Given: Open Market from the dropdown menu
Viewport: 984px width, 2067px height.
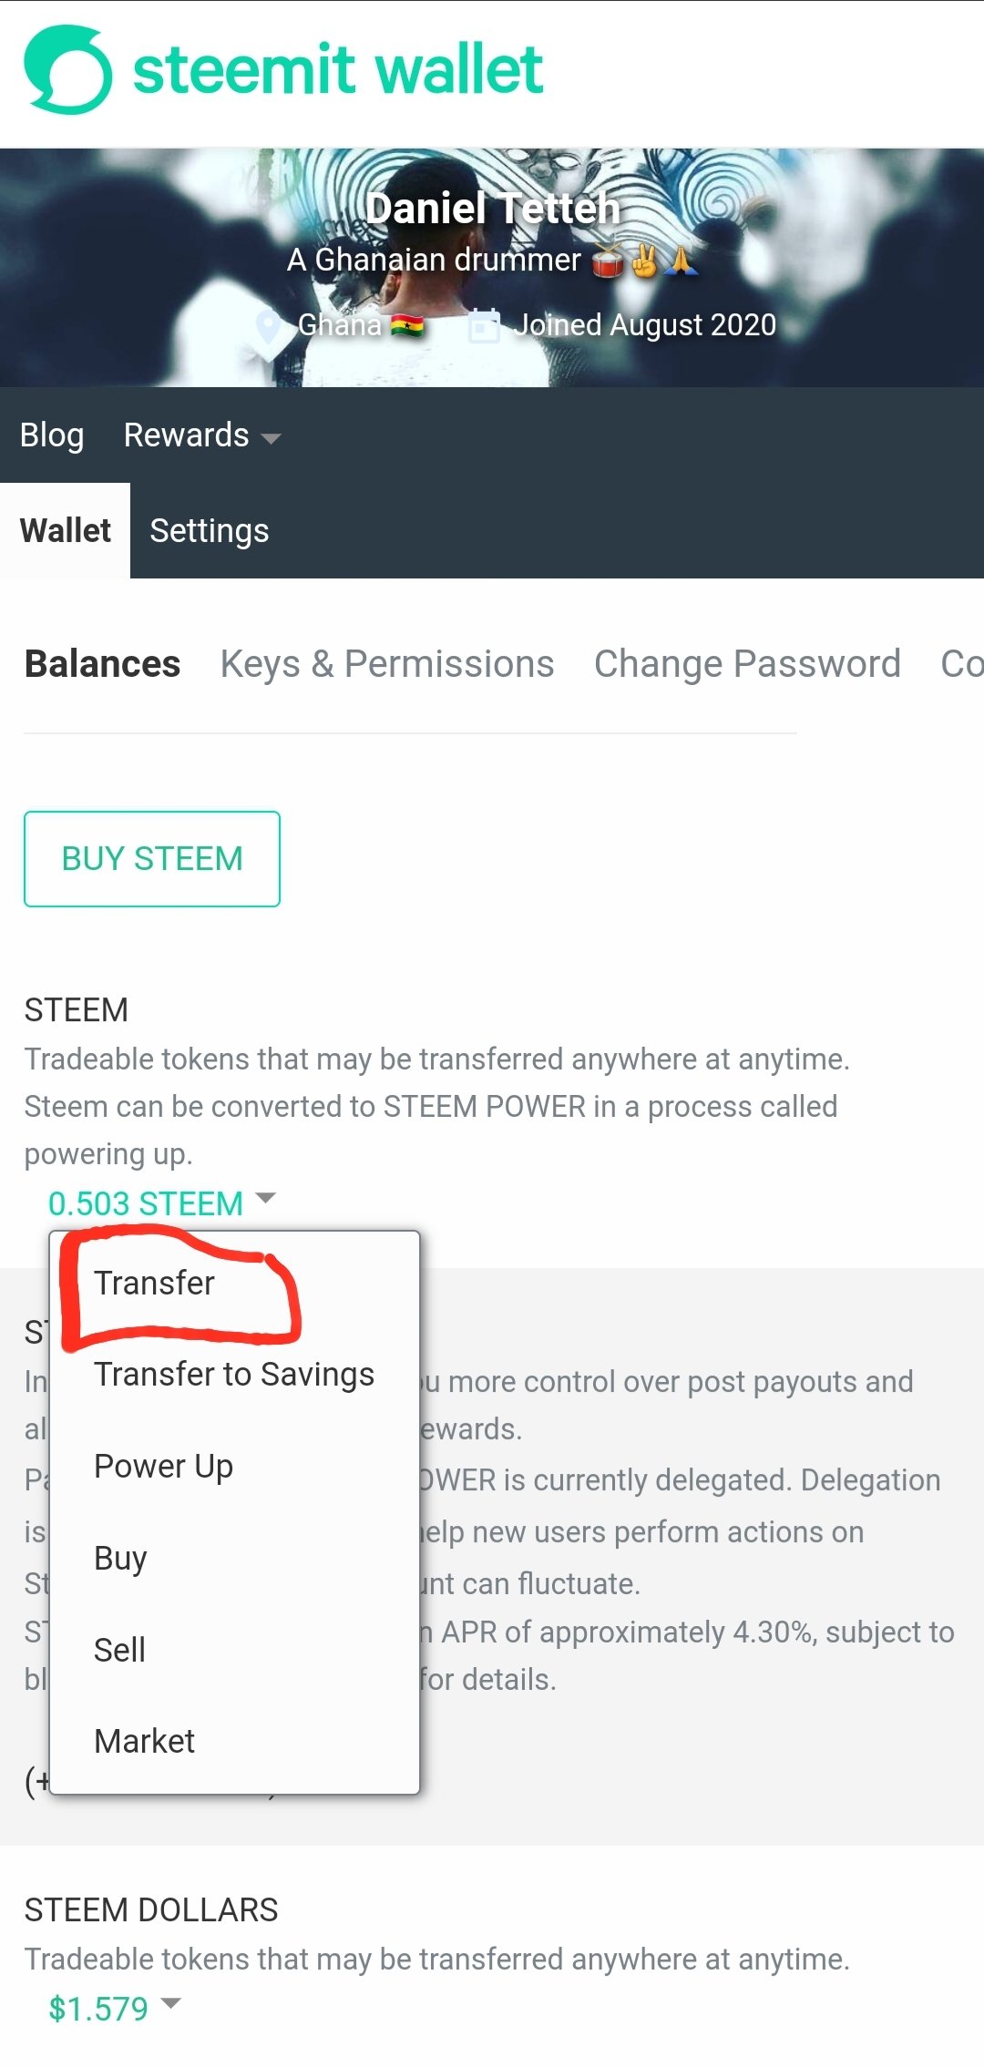Looking at the screenshot, I should tap(144, 1741).
